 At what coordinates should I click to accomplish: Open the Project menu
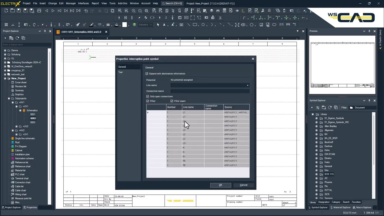[27, 3]
